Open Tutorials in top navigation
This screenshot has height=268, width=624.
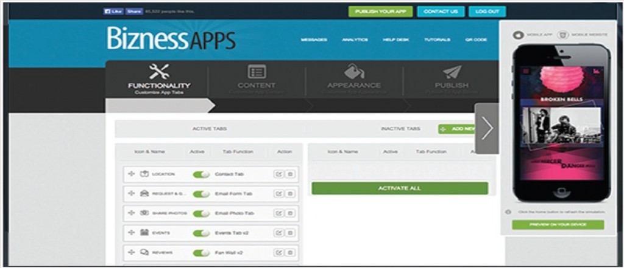[437, 40]
